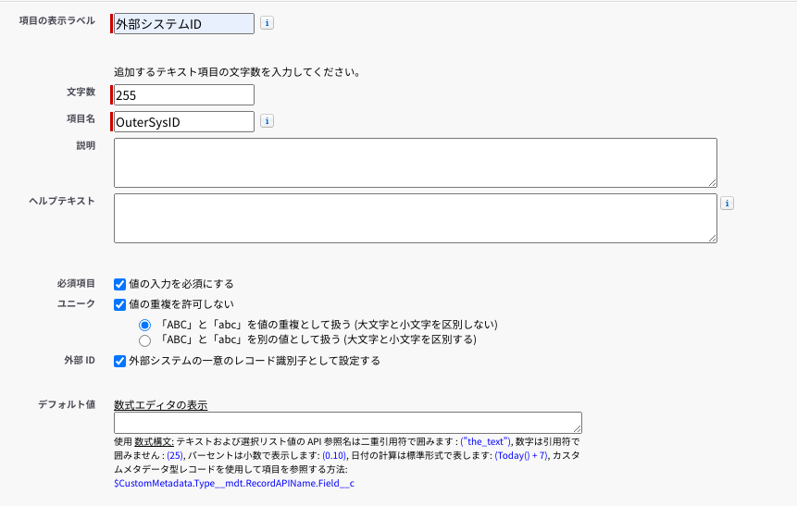Click the デフォルト値 label text
This screenshot has width=797, height=506.
(x=67, y=404)
